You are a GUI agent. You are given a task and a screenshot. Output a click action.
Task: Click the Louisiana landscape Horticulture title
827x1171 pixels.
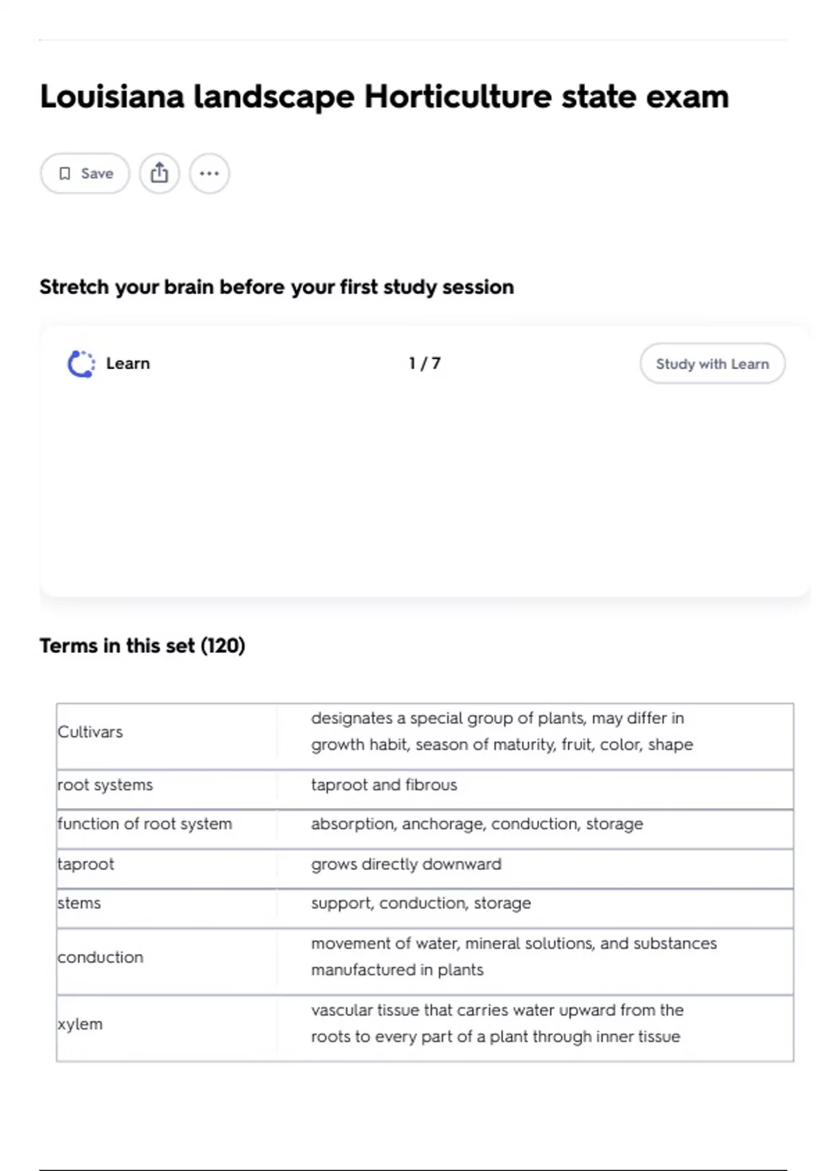[x=385, y=97]
